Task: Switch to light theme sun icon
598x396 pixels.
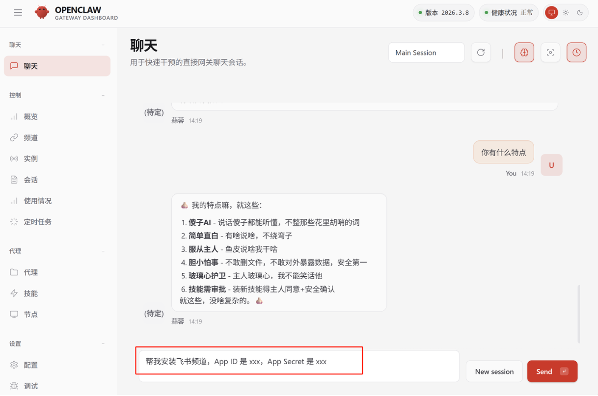Action: pyautogui.click(x=566, y=13)
